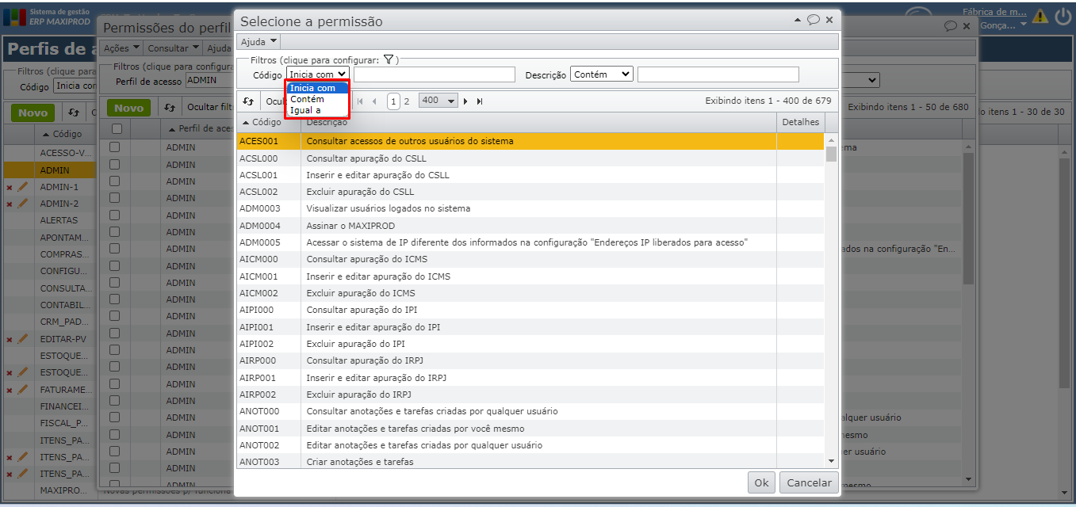
Task: Choose 'Inicia com' from open dropdown
Action: click(317, 88)
